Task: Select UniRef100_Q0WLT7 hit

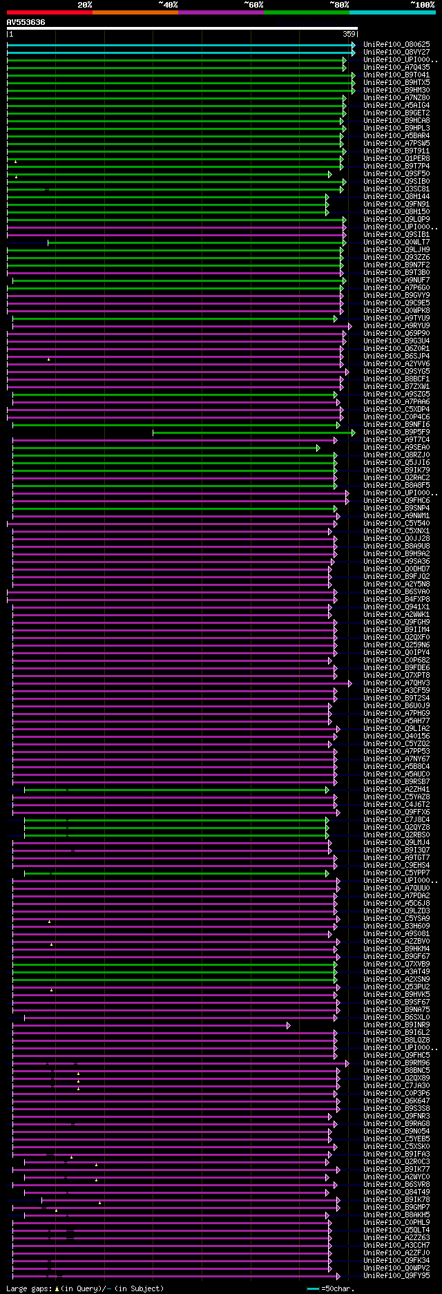Action: (396, 242)
